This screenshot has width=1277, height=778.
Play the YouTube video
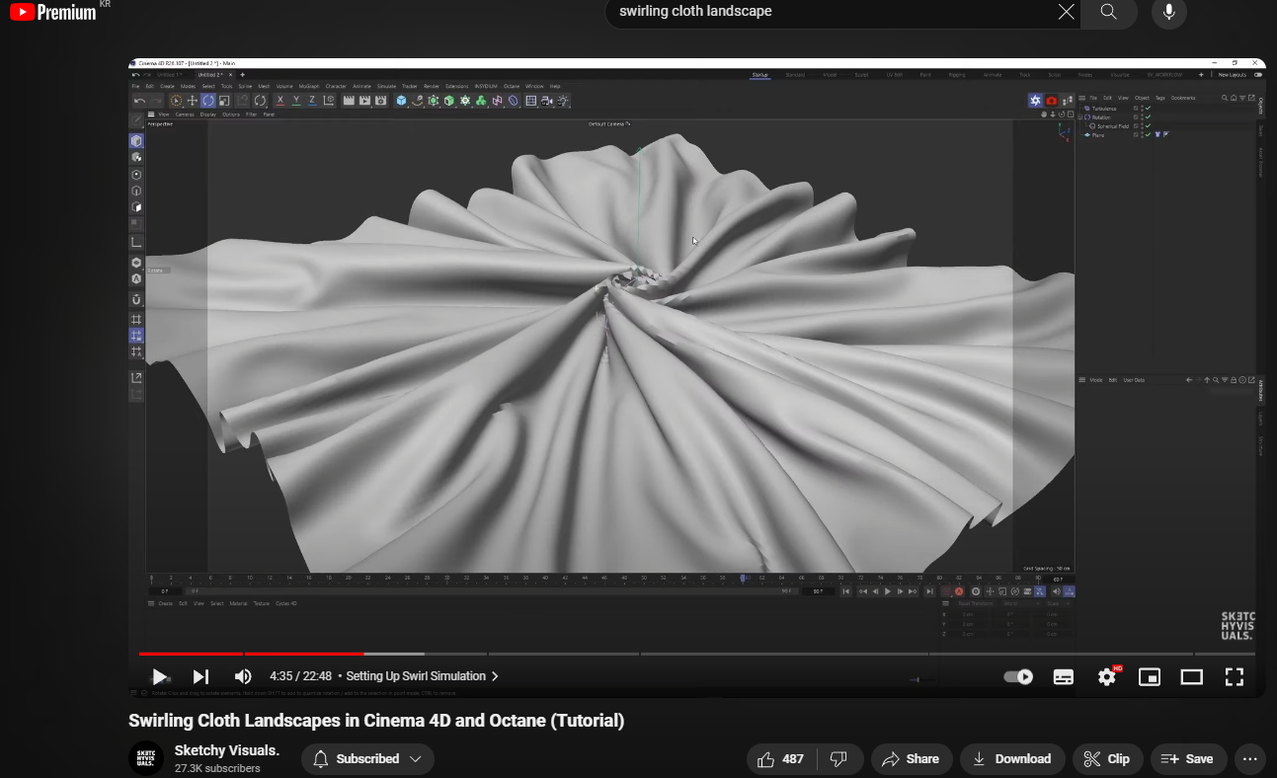(158, 676)
